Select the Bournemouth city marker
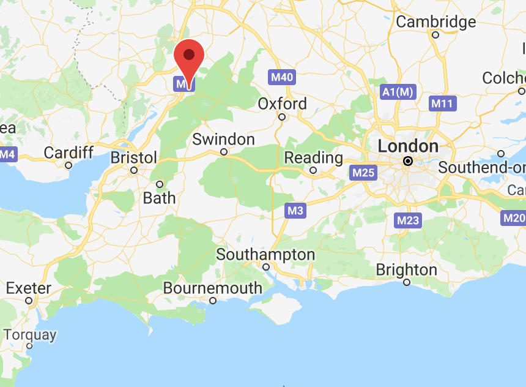This screenshot has width=526, height=387. pyautogui.click(x=213, y=301)
